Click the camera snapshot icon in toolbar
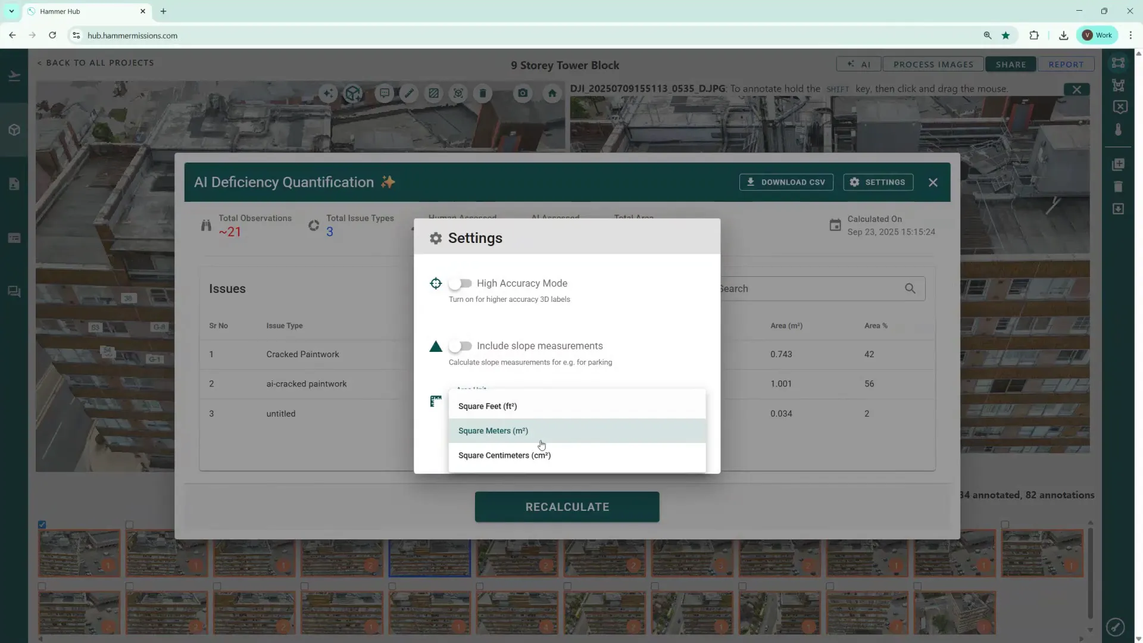 [523, 93]
